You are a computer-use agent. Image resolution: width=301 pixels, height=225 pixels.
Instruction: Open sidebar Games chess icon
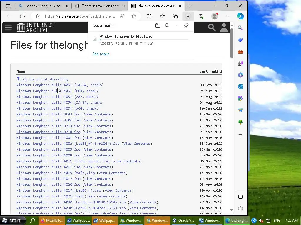[x=240, y=63]
